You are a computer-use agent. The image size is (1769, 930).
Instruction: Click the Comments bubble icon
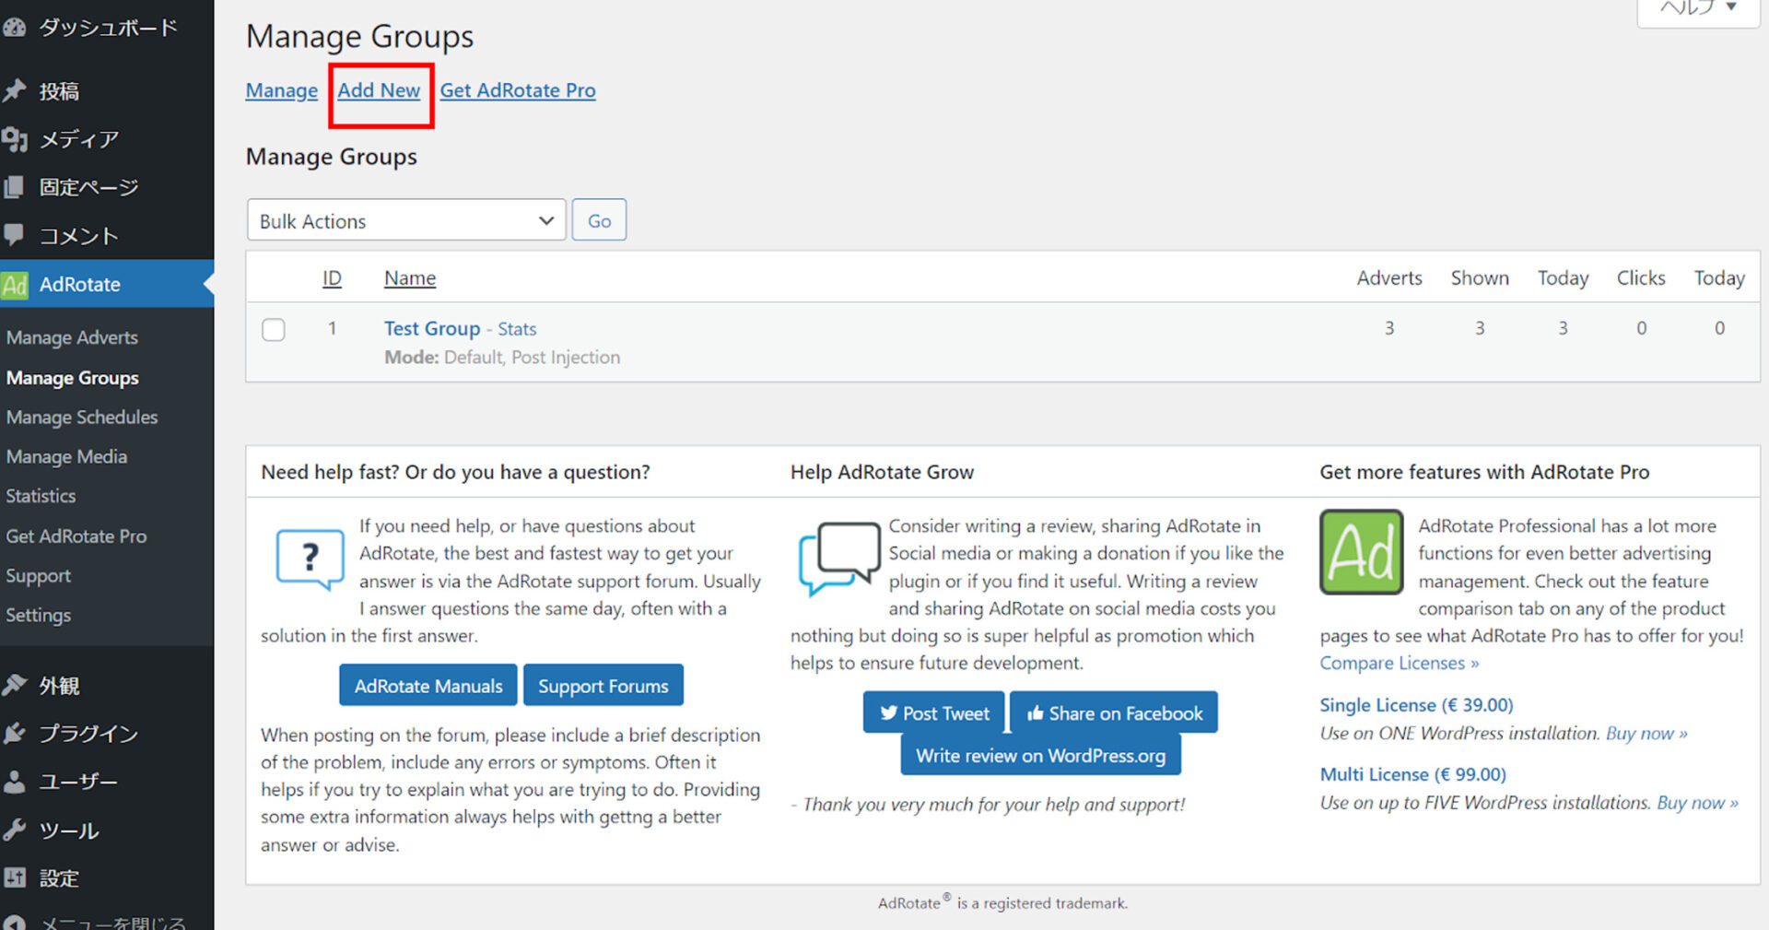pos(14,235)
